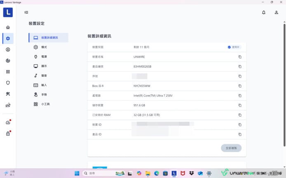The width and height of the screenshot is (286, 178).
Task: Copy the Intel Core Ultra processor name
Action: [240, 96]
